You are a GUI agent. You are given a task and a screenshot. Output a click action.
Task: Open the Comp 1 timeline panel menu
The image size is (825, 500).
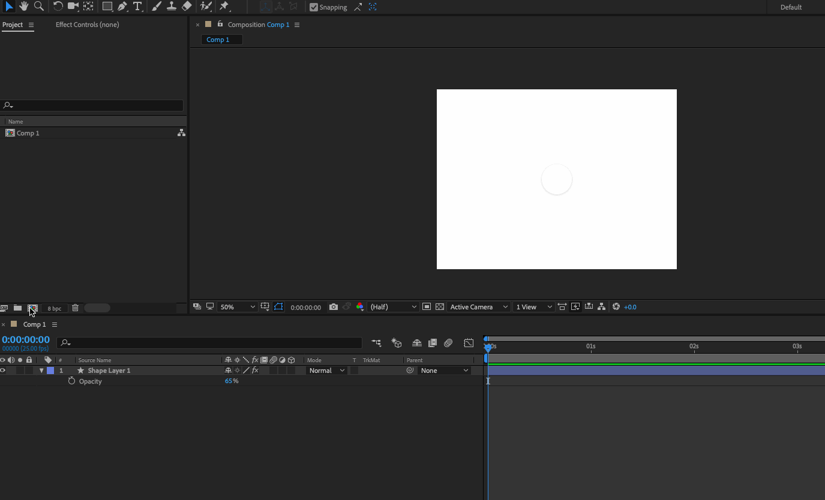click(55, 324)
